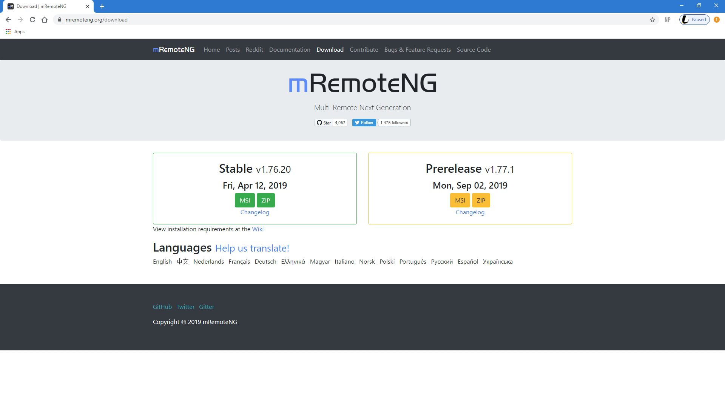Click the Ελληνικά language entry
Viewport: 725px width, 396px height.
tap(293, 261)
